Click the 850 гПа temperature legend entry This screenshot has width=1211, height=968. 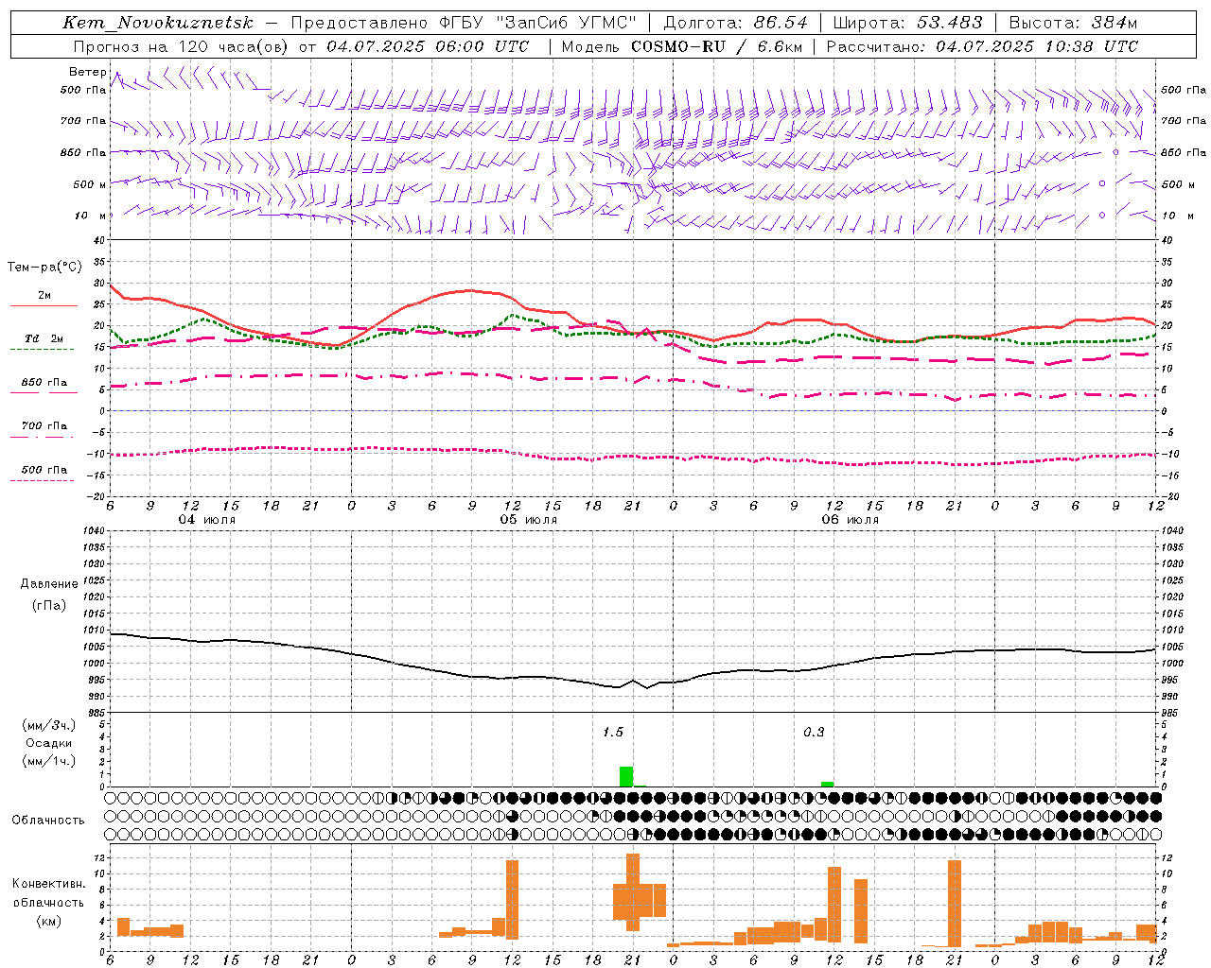click(44, 383)
